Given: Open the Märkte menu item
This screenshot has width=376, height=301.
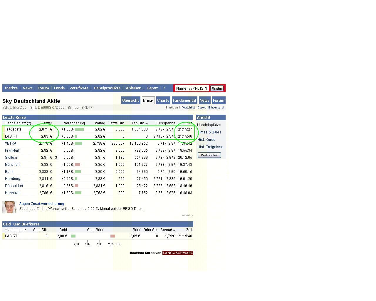Looking at the screenshot, I should (11, 88).
